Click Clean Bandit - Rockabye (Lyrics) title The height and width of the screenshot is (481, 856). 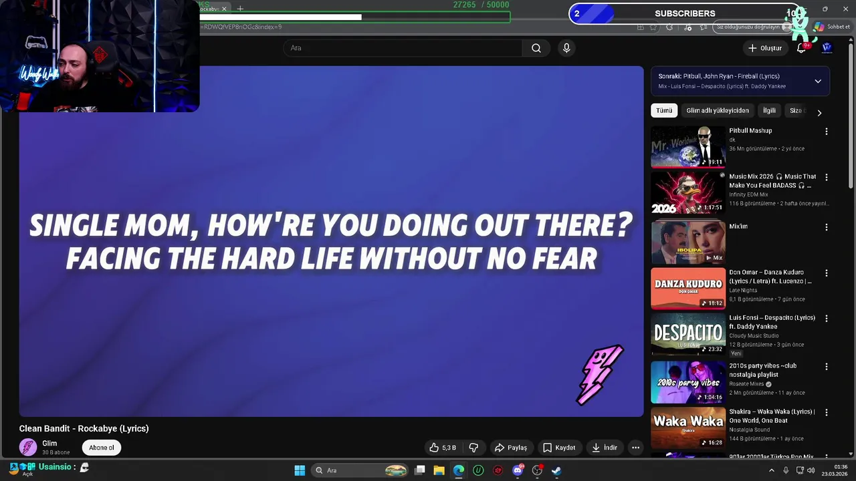click(84, 429)
